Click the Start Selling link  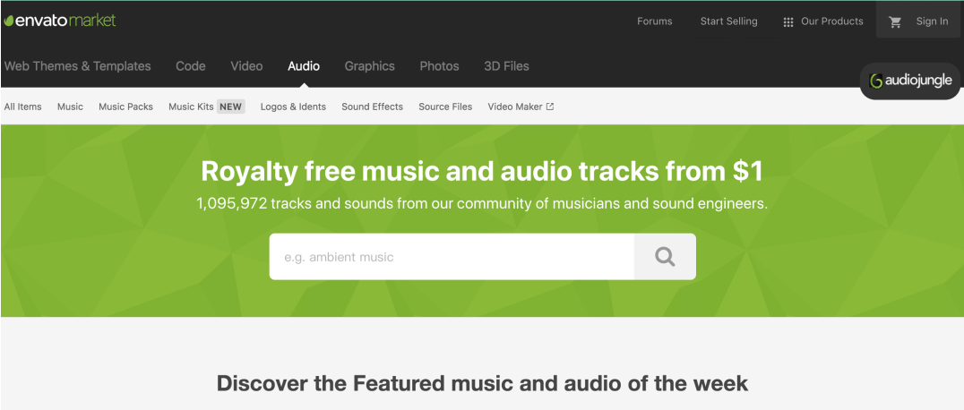[x=728, y=21]
